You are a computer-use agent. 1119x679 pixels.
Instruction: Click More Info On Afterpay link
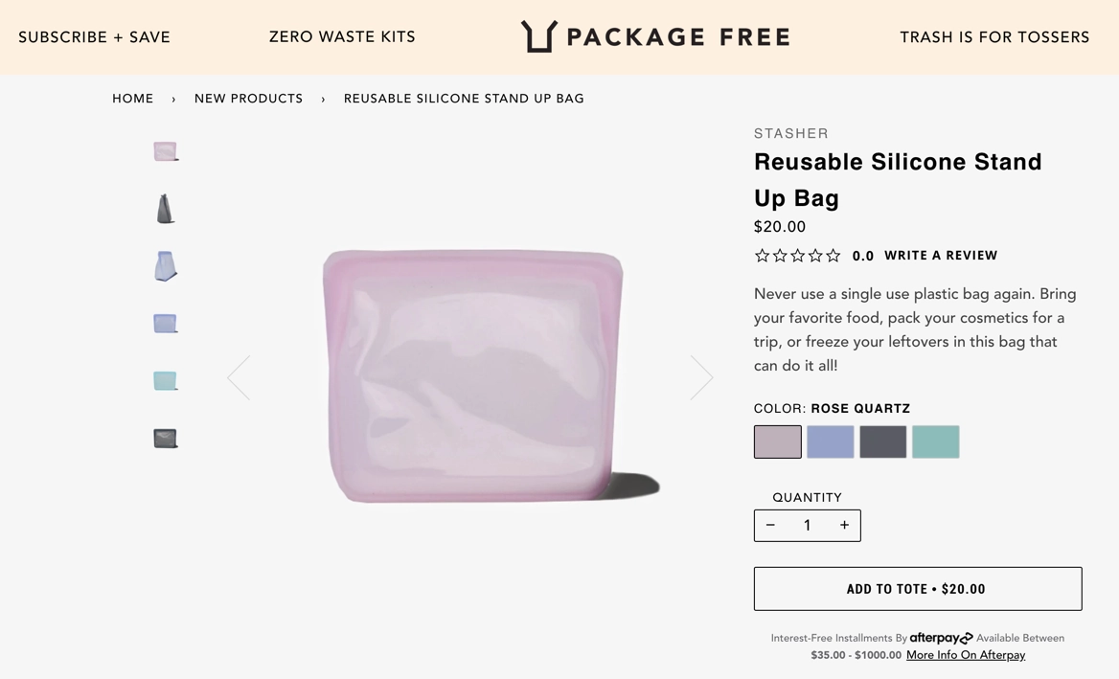click(x=965, y=654)
